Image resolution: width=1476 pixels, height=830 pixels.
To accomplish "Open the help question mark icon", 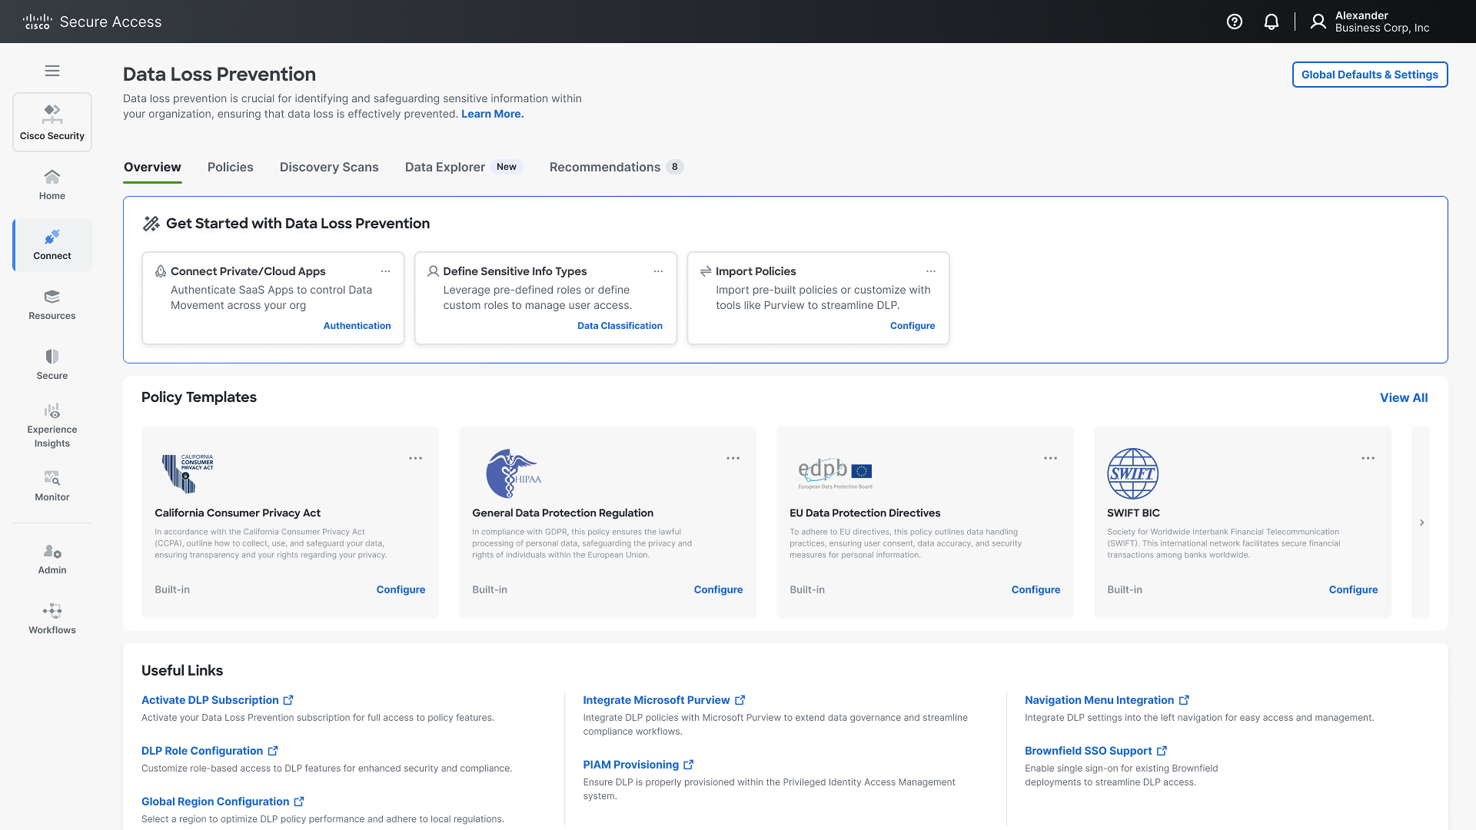I will click(x=1235, y=22).
